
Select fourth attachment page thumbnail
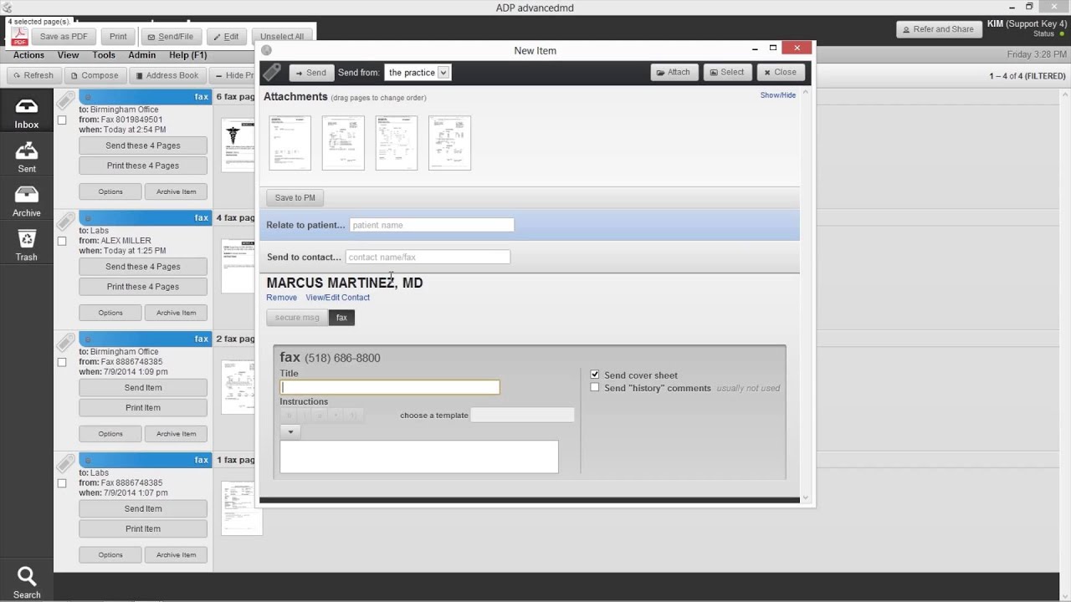(x=449, y=143)
